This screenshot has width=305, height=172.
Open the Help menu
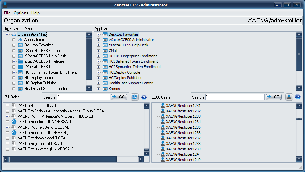(x=36, y=13)
